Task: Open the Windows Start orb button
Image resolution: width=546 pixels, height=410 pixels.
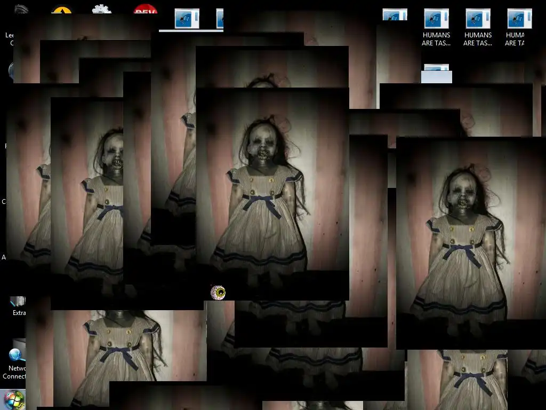Action: [x=13, y=399]
